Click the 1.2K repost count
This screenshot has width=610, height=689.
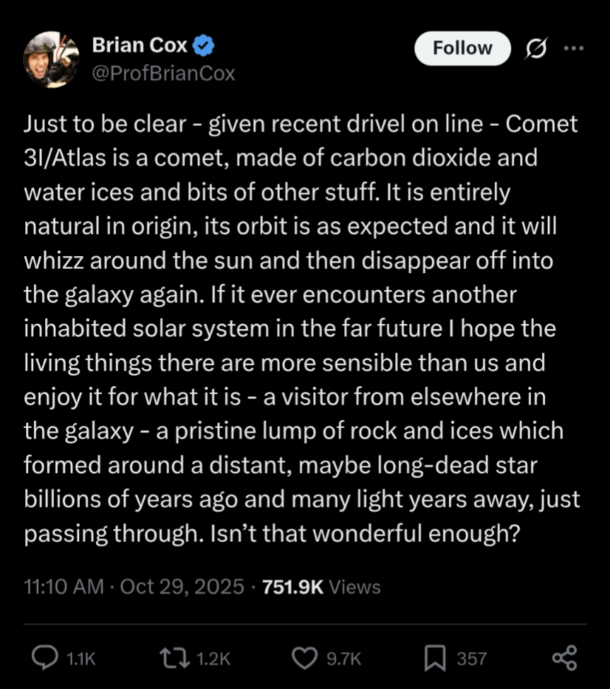pyautogui.click(x=213, y=659)
